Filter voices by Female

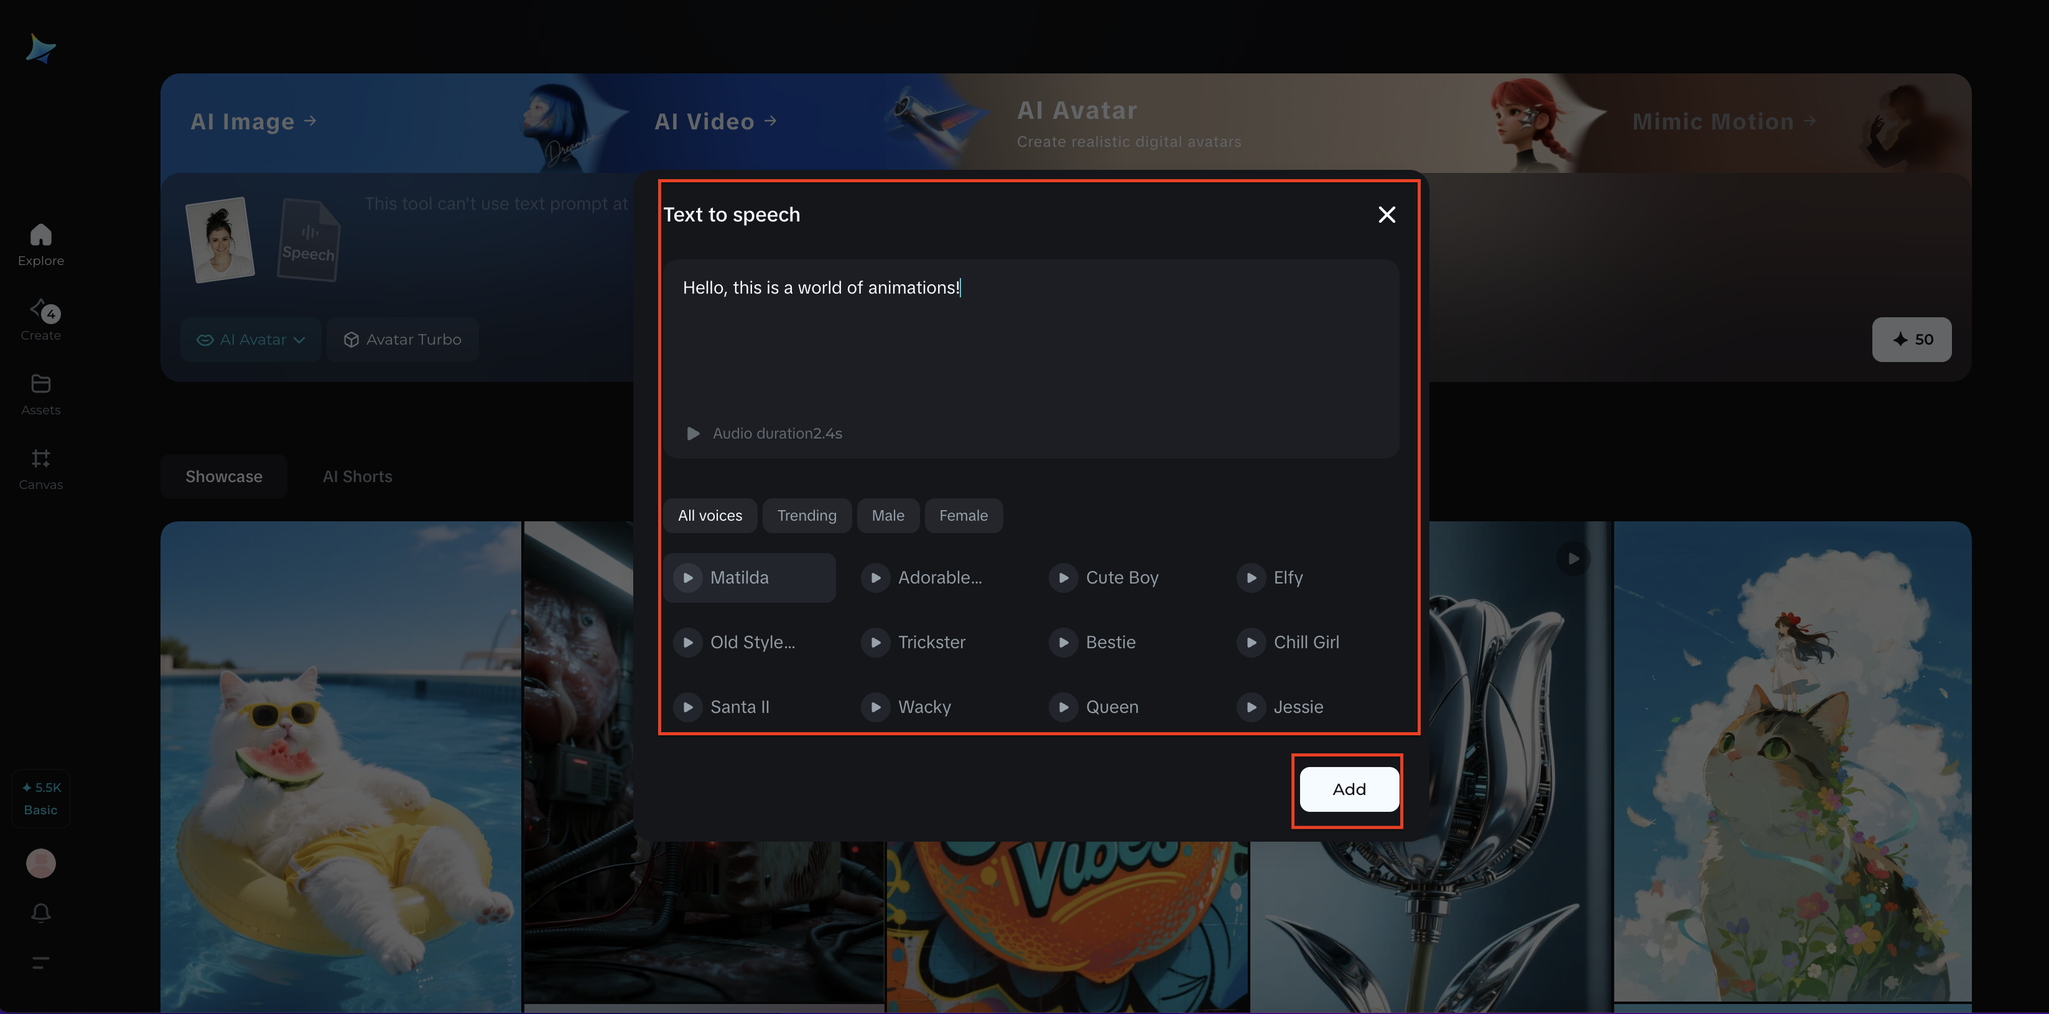pos(964,515)
